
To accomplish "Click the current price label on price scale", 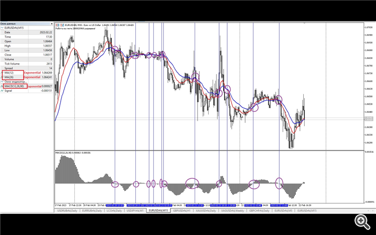I will (x=369, y=119).
